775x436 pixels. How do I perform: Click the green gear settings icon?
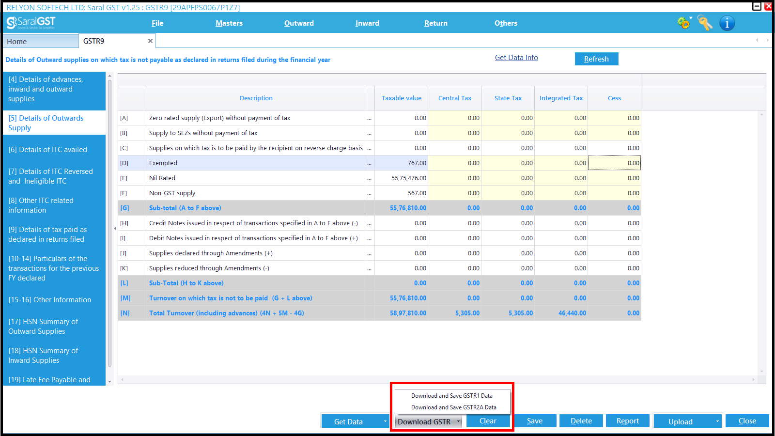click(x=684, y=23)
